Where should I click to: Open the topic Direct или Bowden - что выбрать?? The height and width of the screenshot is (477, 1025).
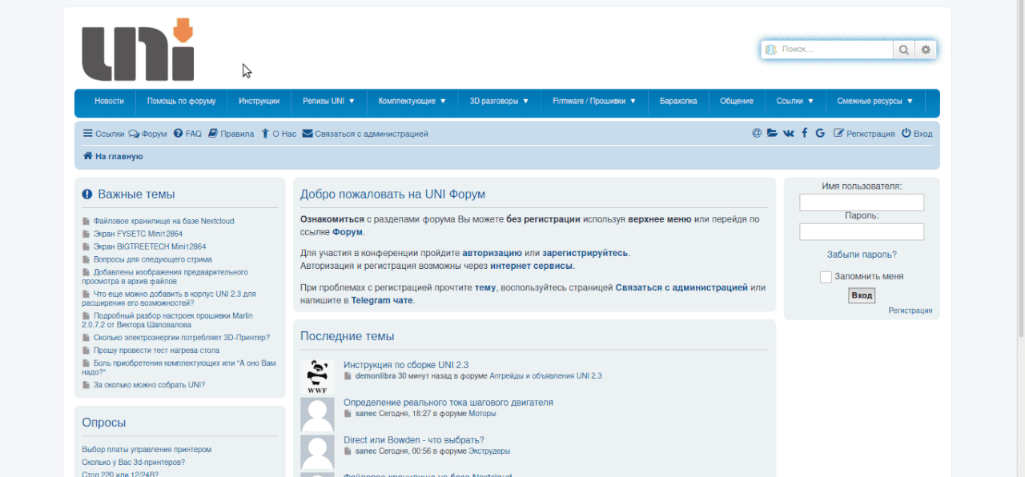click(414, 440)
